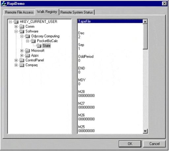Select the Walk Registry tab
Image resolution: width=169 pixels, height=151 pixels.
[47, 12]
